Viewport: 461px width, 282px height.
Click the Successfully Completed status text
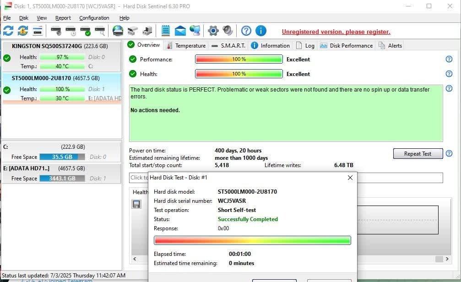(248, 219)
